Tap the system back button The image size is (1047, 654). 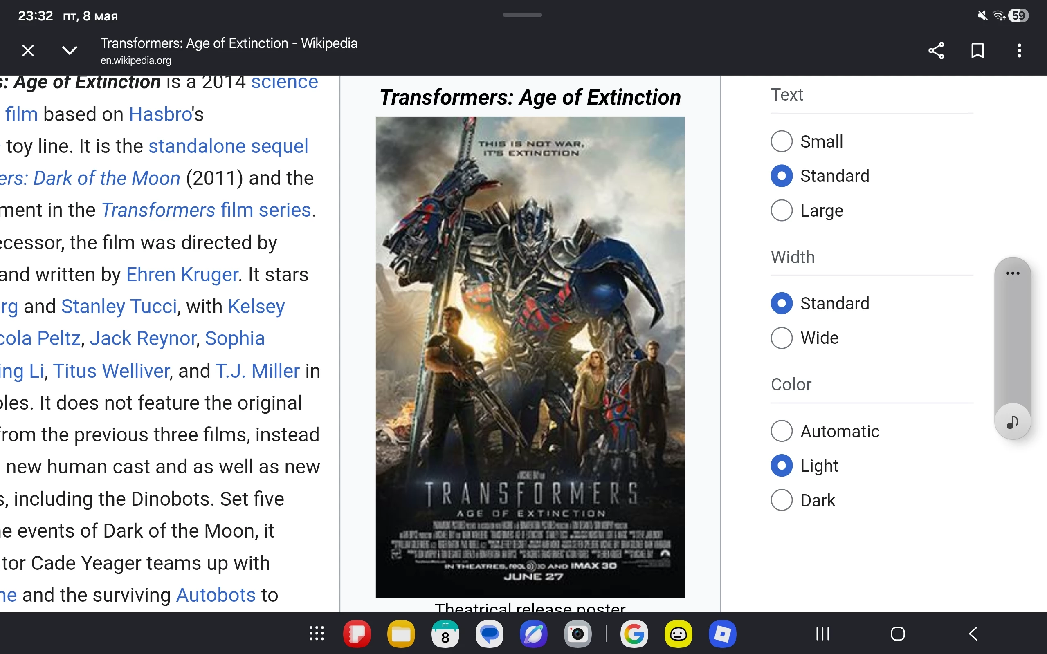973,634
